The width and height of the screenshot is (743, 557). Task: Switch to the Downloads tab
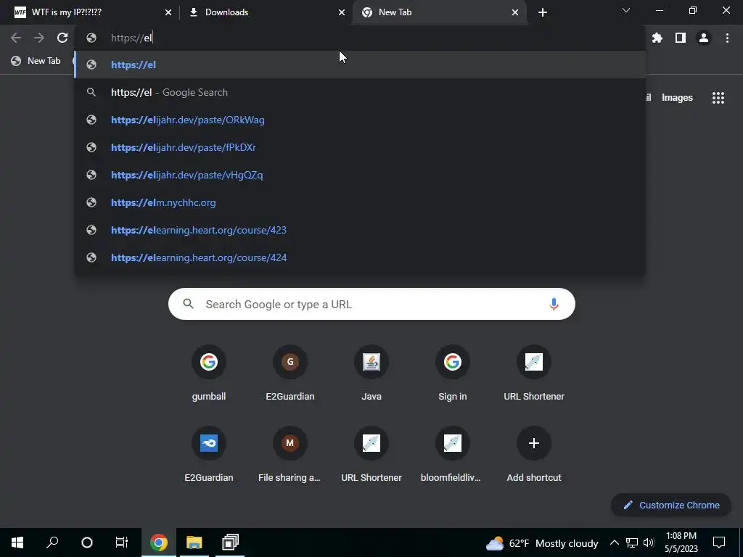coord(266,12)
